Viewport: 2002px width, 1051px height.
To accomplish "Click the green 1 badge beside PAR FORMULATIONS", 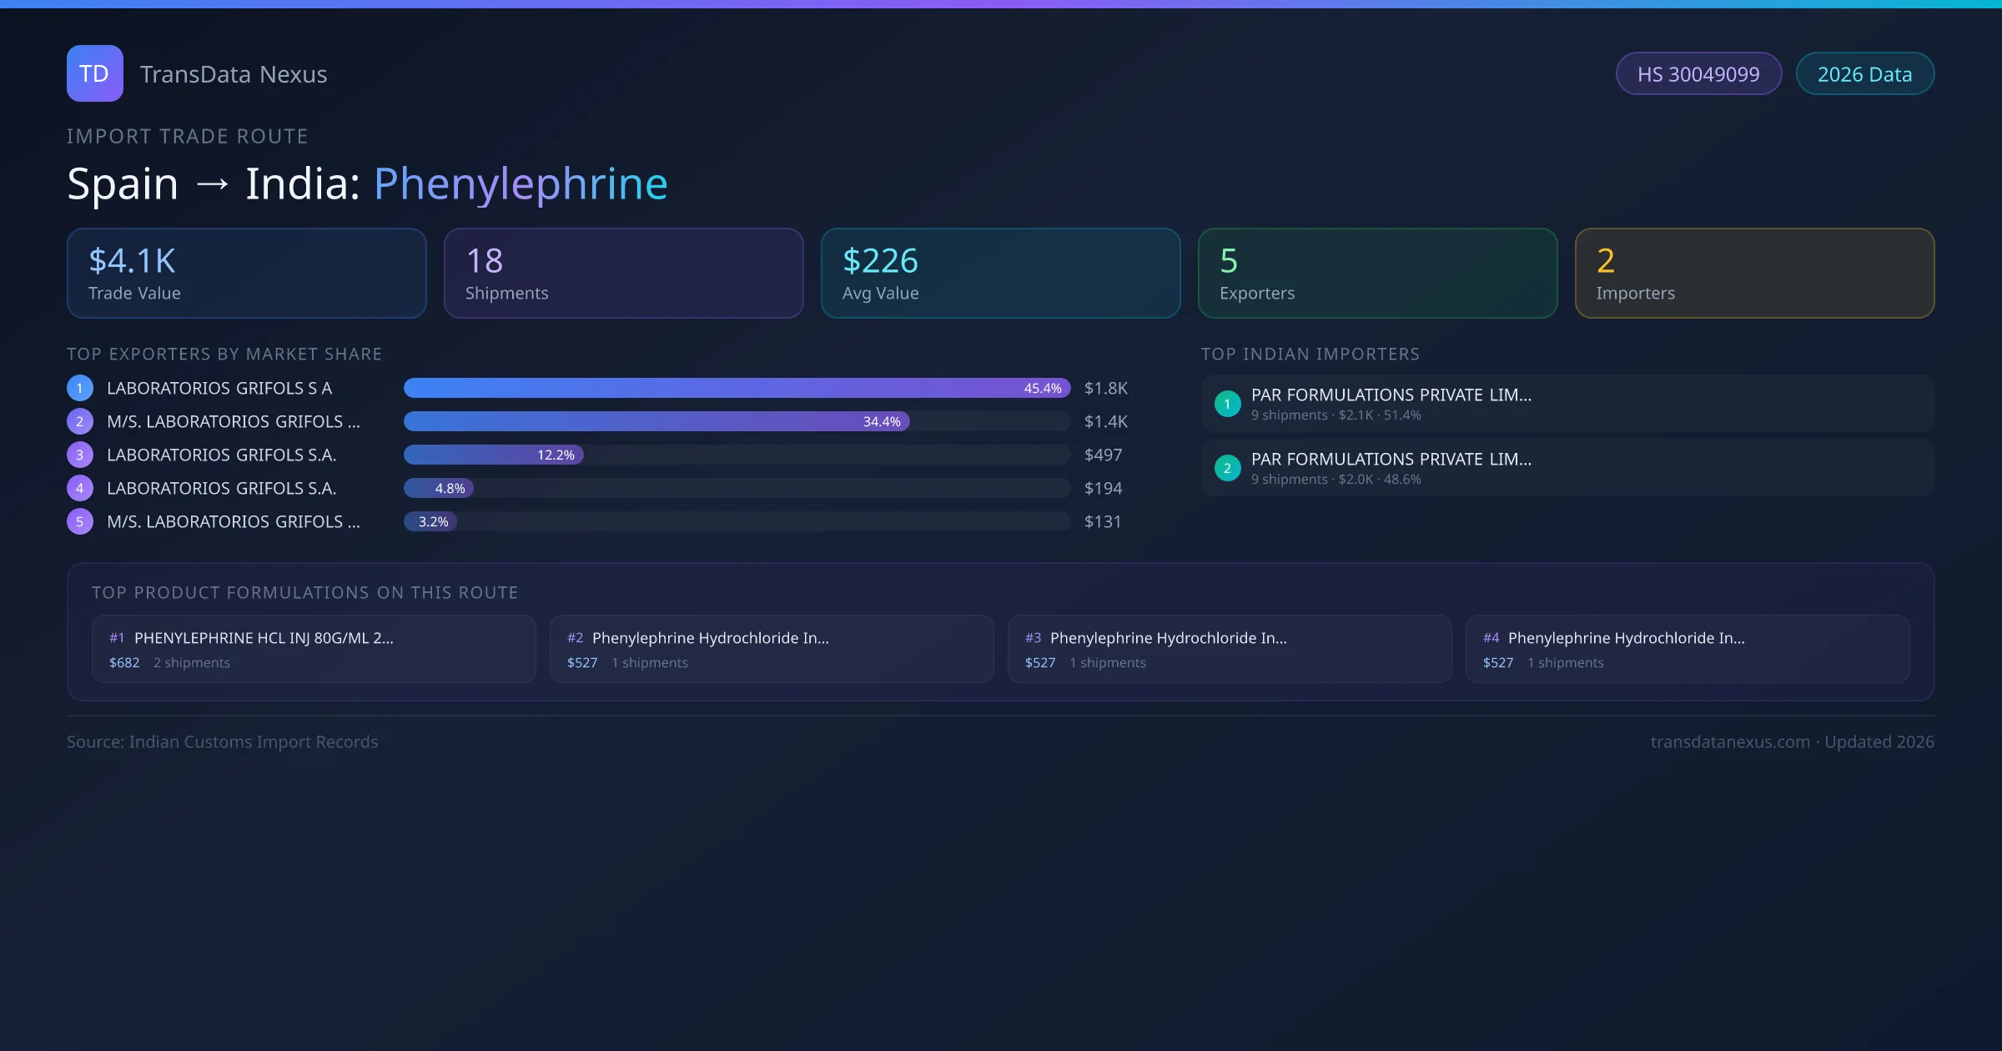I will (x=1227, y=404).
